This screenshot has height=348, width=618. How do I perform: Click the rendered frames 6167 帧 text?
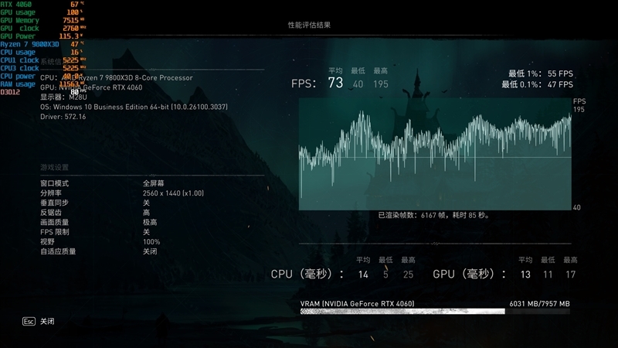coord(433,216)
